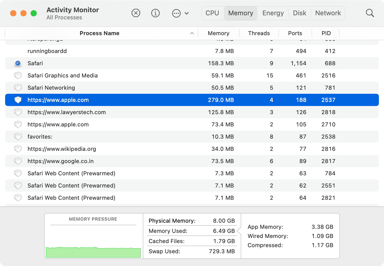The width and height of the screenshot is (384, 266).
Task: Open the Disk tab
Action: pos(300,13)
